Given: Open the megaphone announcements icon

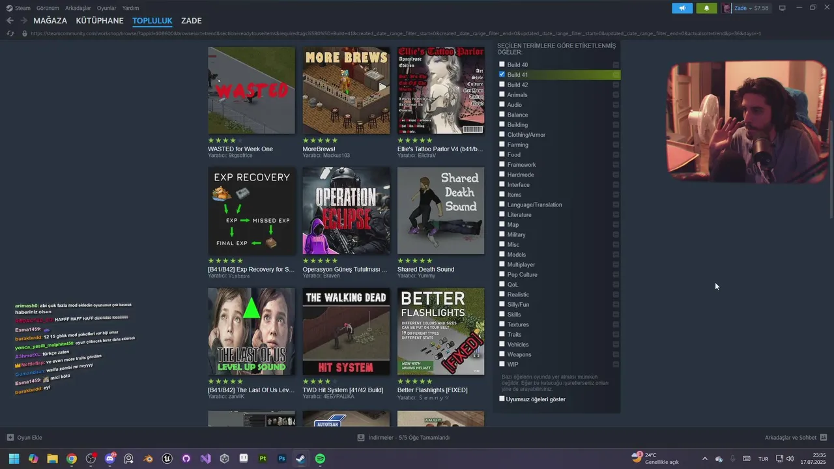Looking at the screenshot, I should (682, 8).
